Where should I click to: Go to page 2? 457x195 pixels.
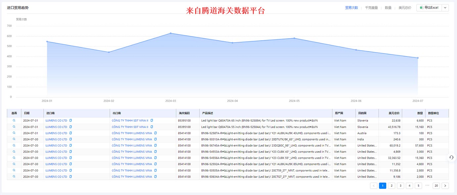point(391,186)
